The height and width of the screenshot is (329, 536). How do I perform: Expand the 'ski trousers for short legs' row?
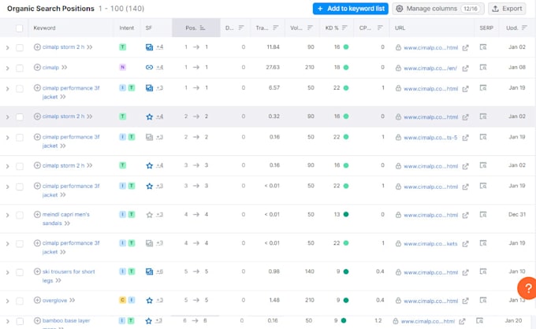8,272
